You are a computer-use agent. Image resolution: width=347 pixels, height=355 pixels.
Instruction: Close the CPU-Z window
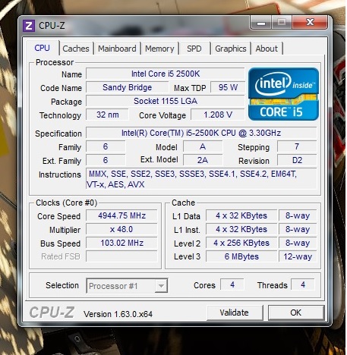(310, 23)
